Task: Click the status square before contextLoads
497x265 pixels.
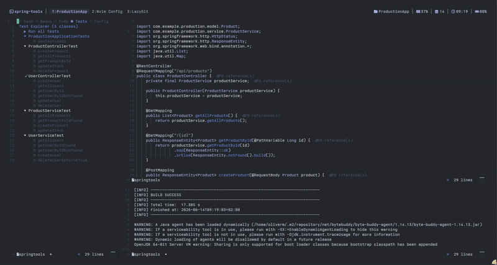Action: [x=34, y=42]
